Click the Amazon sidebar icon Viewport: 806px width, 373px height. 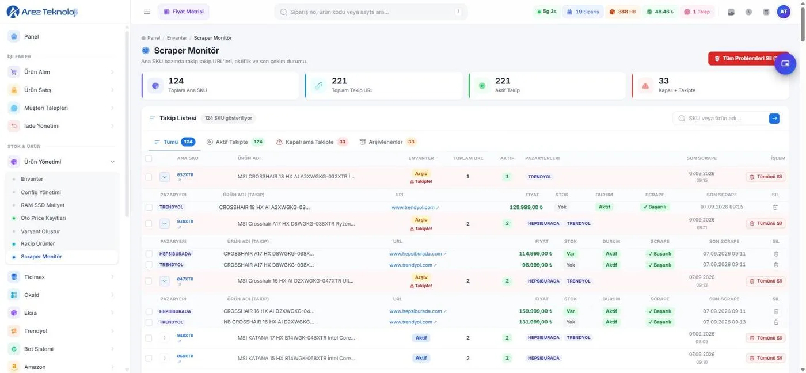click(14, 367)
